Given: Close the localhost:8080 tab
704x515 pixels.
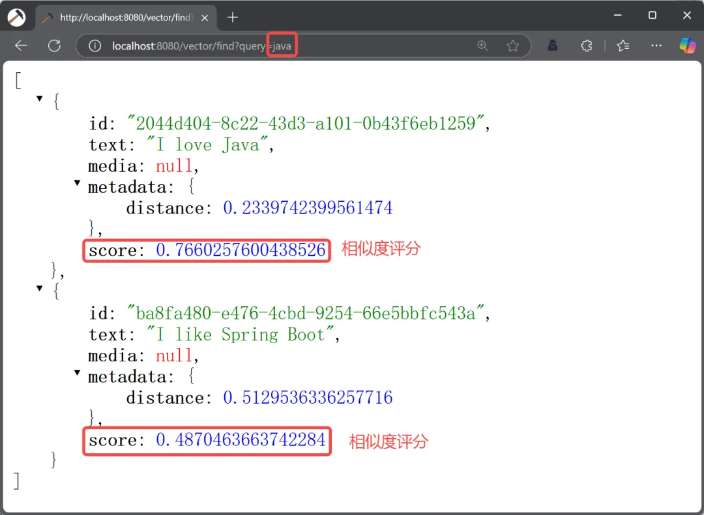Looking at the screenshot, I should 205,18.
